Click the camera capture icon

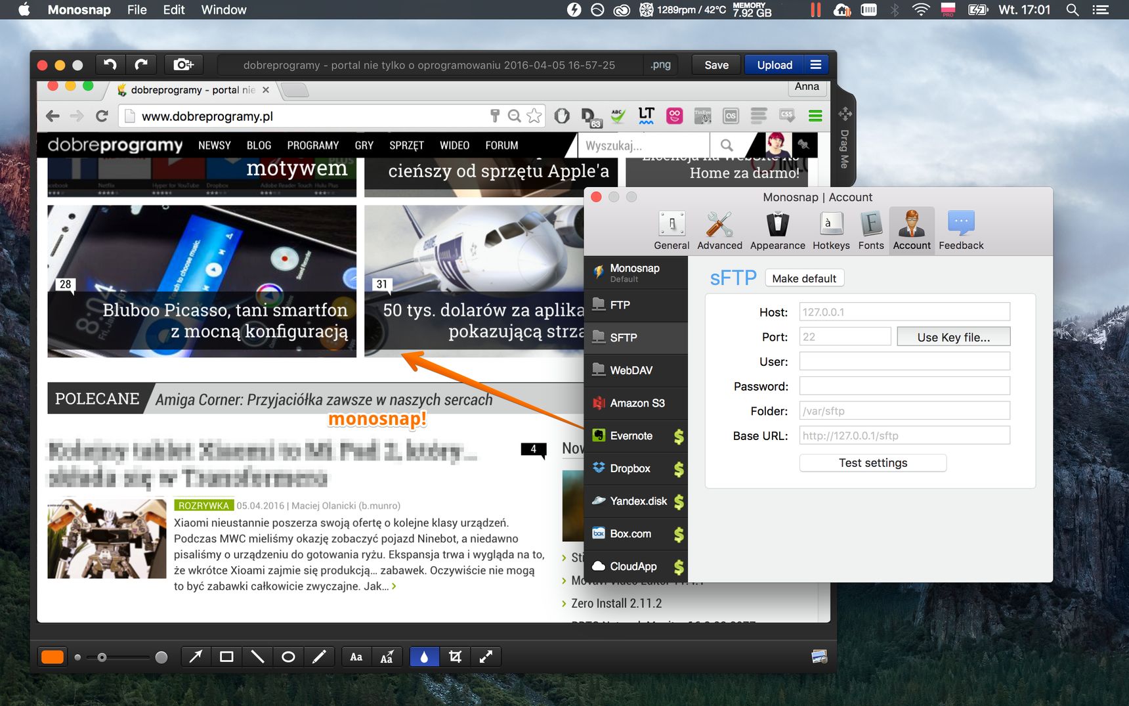click(x=183, y=64)
